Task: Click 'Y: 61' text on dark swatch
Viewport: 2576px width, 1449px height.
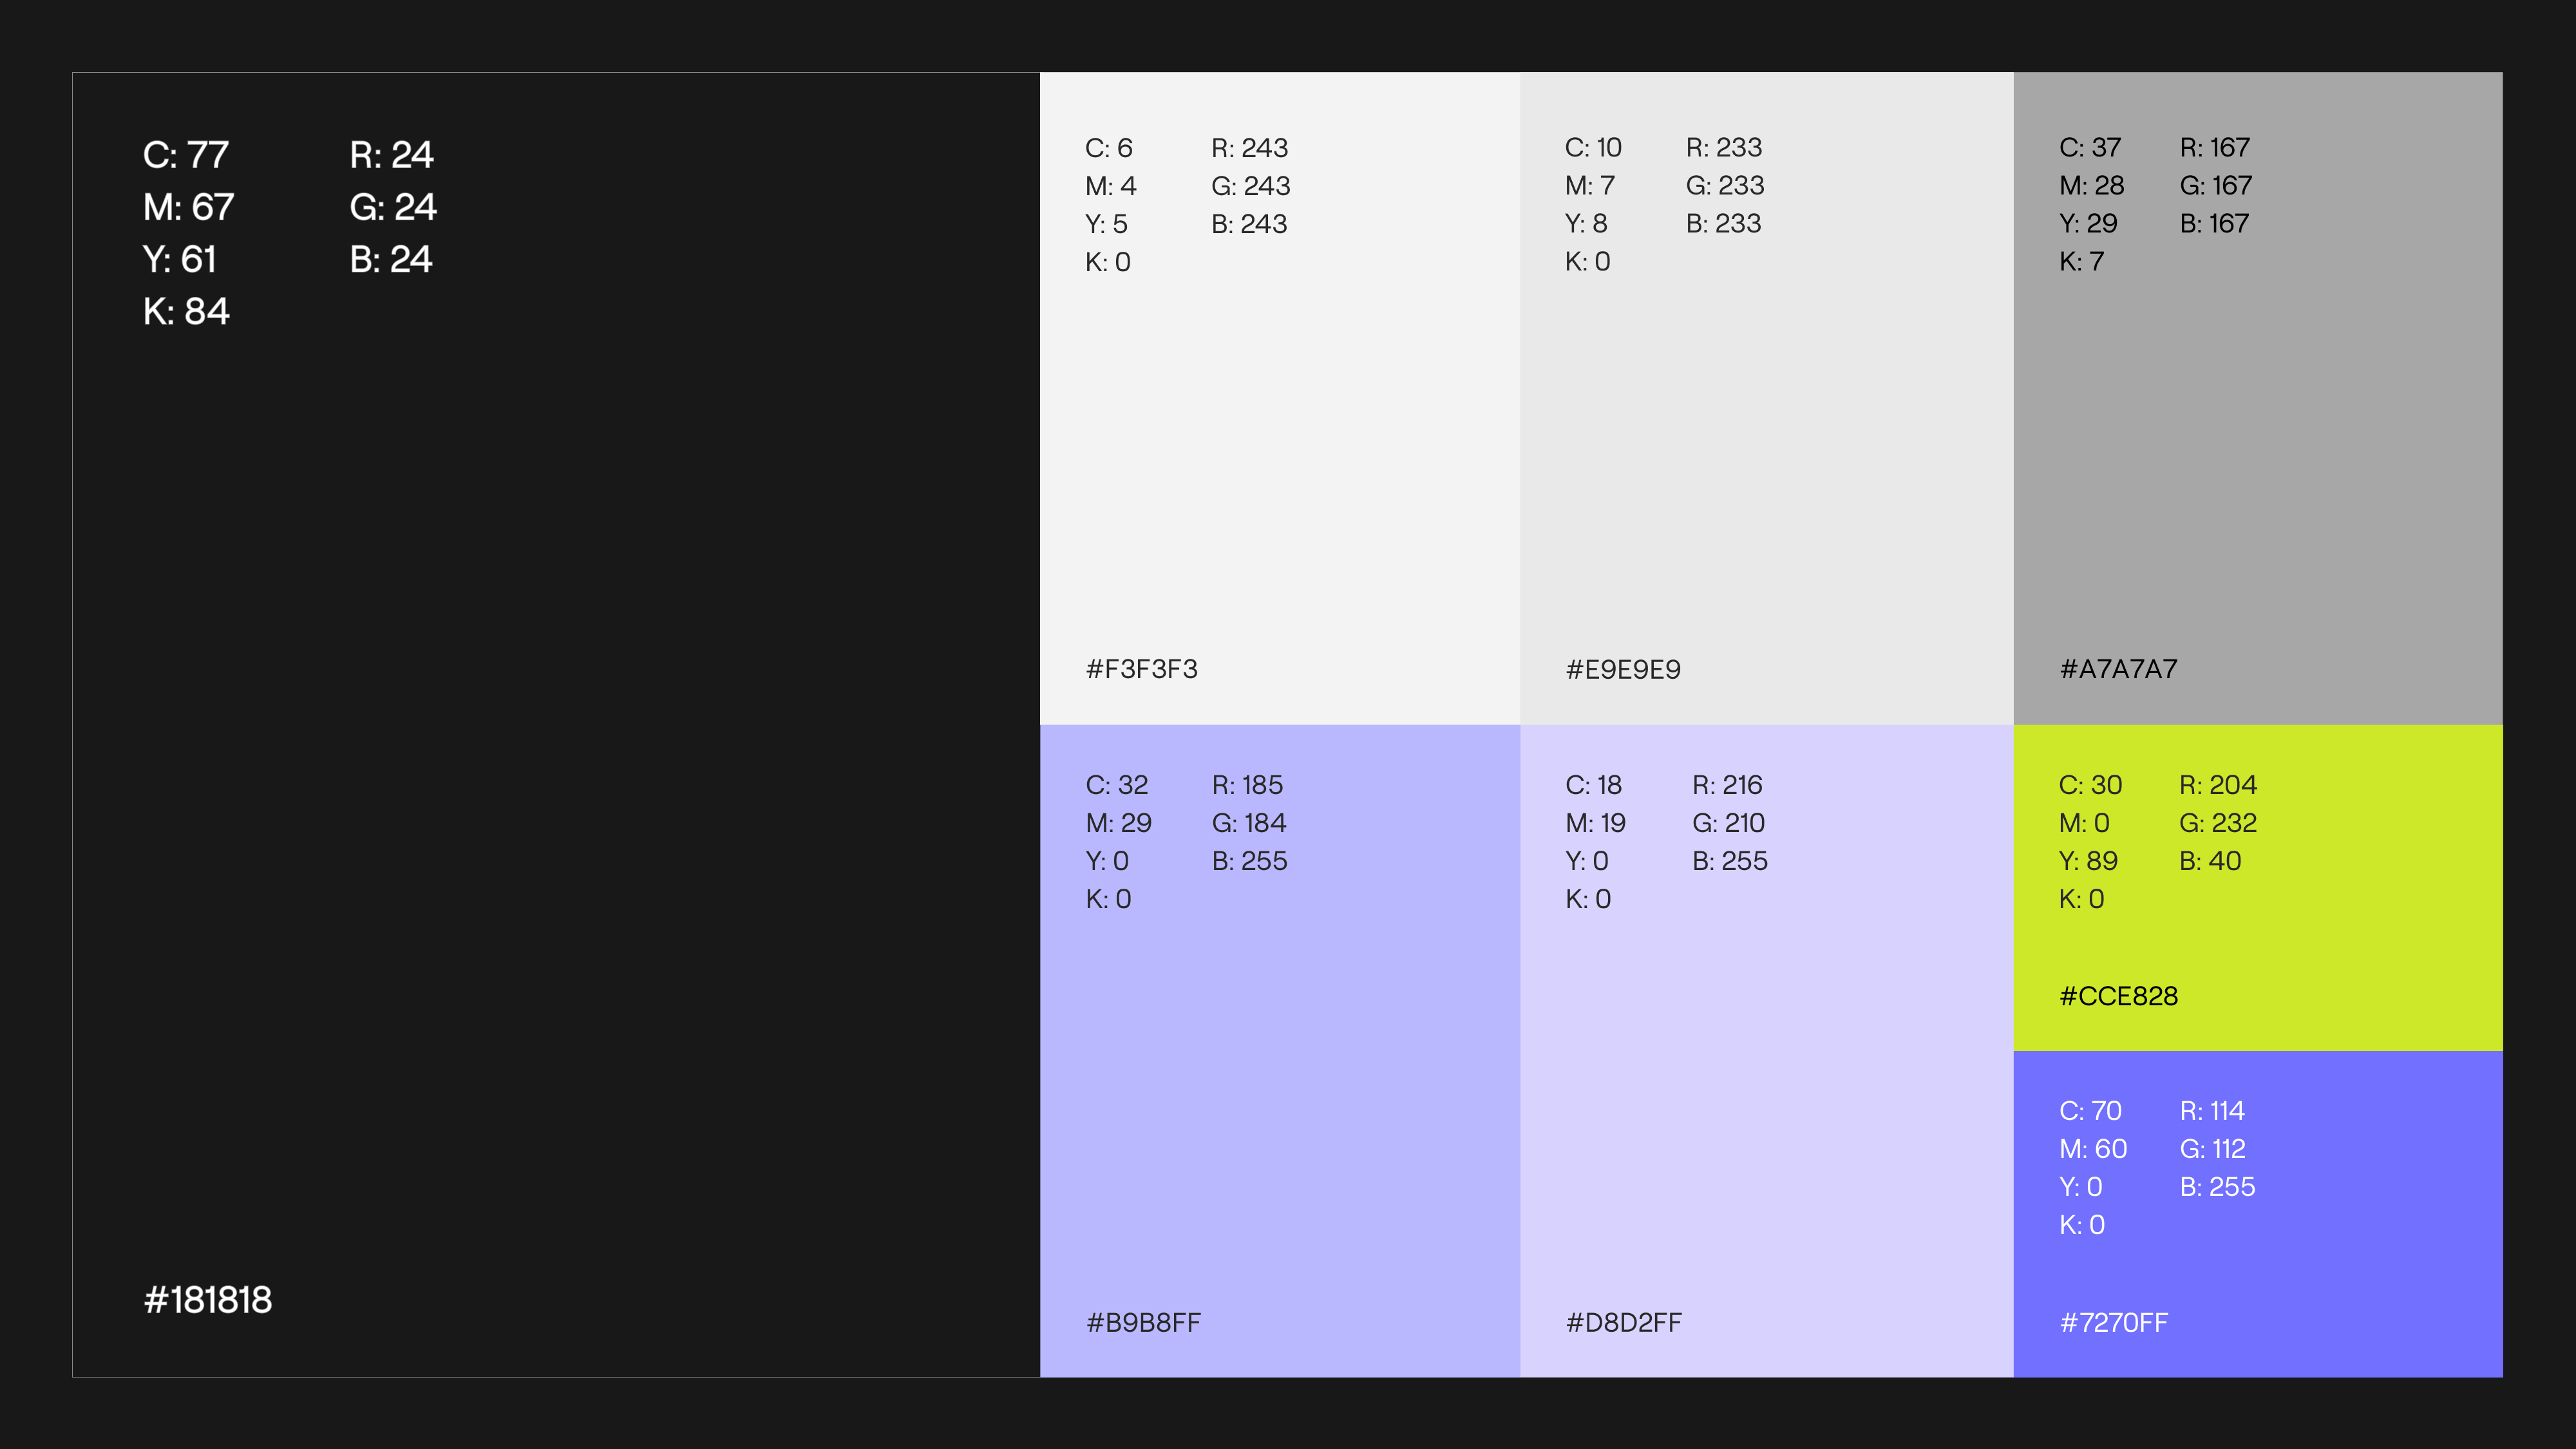Action: (180, 259)
